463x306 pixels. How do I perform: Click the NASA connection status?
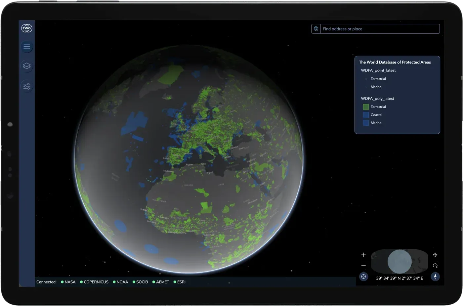point(68,282)
